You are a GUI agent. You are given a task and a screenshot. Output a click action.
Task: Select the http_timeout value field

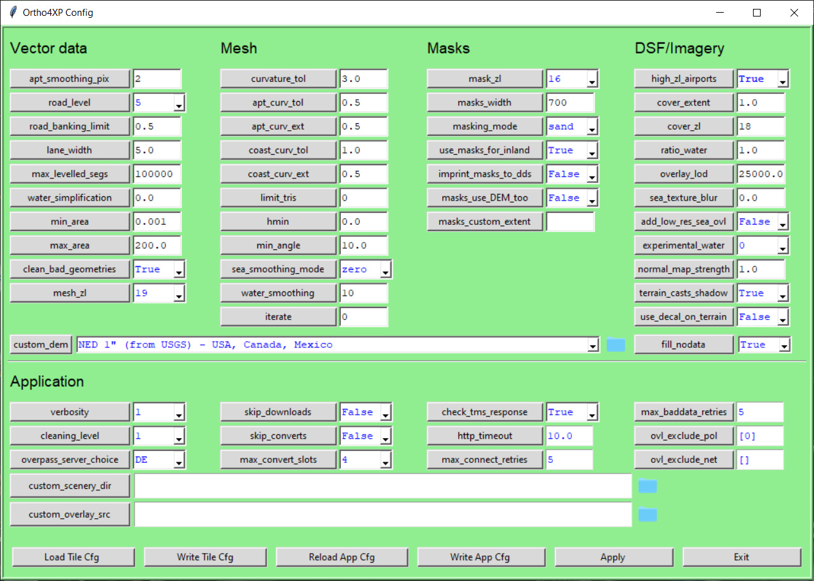pos(569,436)
